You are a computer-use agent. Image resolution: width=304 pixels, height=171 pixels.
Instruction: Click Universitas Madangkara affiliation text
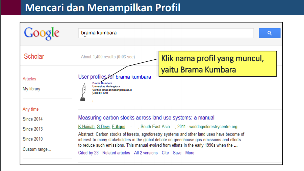[x=106, y=87]
